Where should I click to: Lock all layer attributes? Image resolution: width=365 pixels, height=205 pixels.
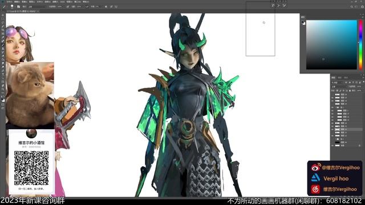350,91
